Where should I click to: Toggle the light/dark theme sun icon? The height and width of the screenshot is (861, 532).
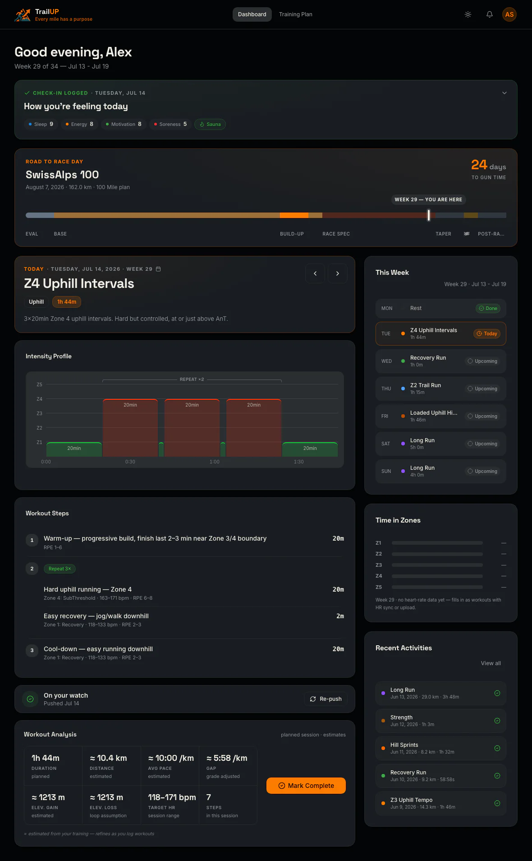click(468, 14)
